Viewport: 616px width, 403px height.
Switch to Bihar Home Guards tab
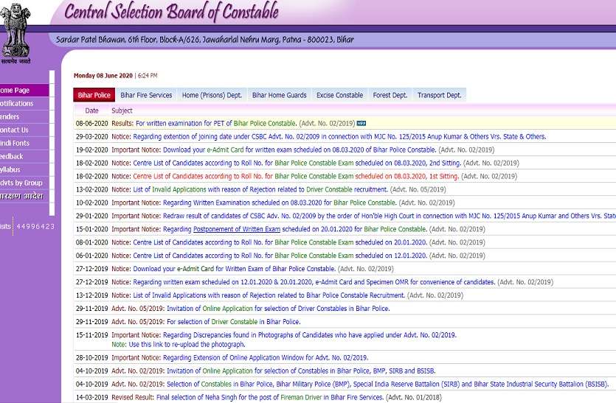point(280,95)
